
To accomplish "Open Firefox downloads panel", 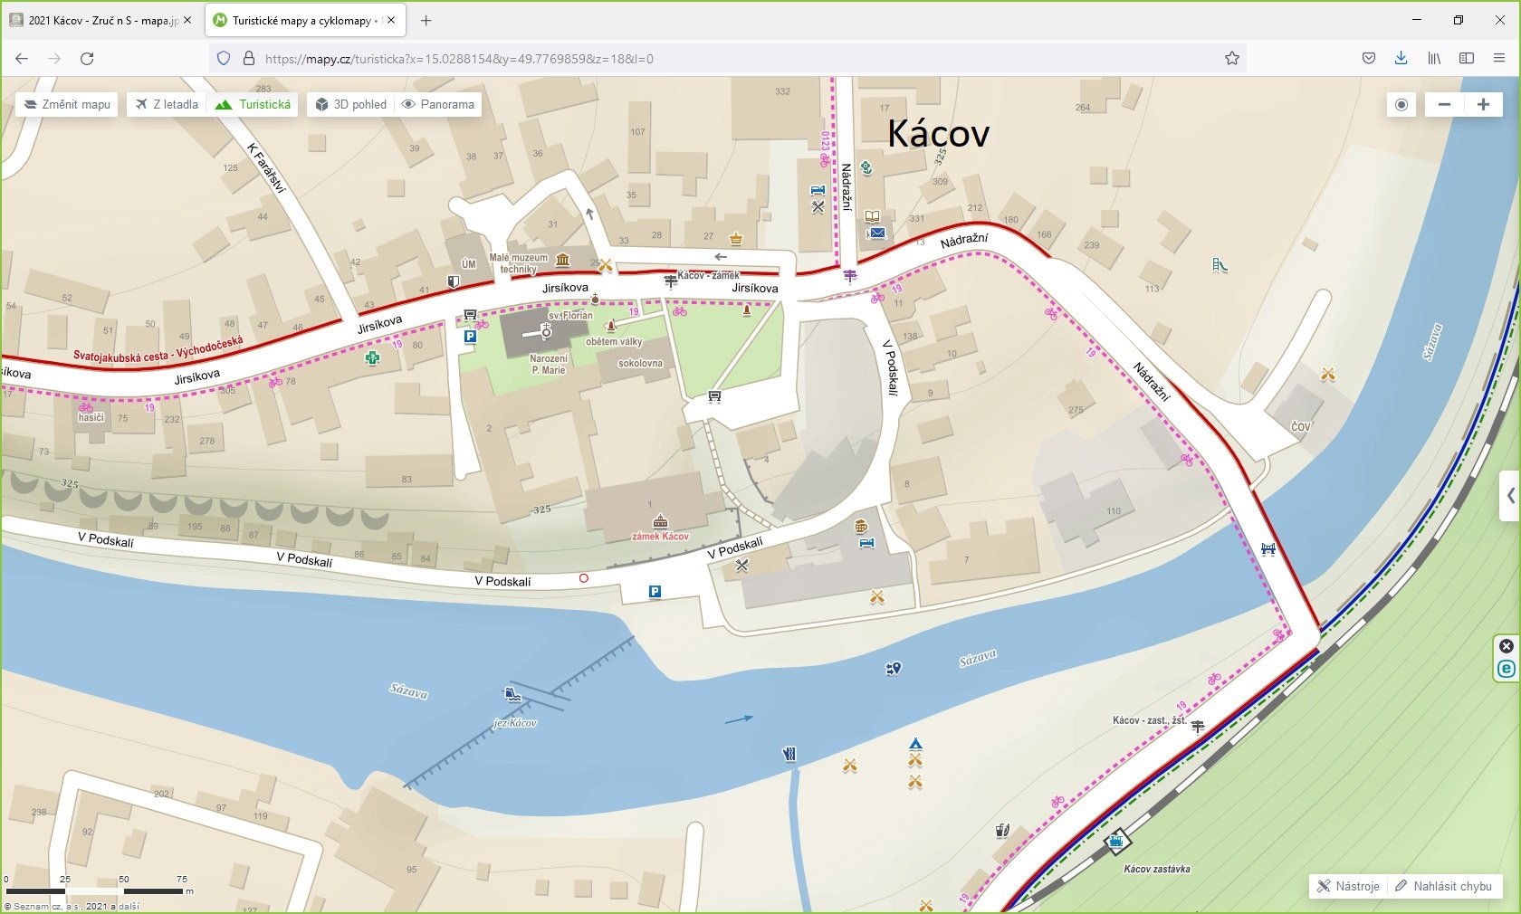I will click(1401, 59).
